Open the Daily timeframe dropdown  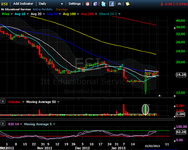[x=62, y=4]
